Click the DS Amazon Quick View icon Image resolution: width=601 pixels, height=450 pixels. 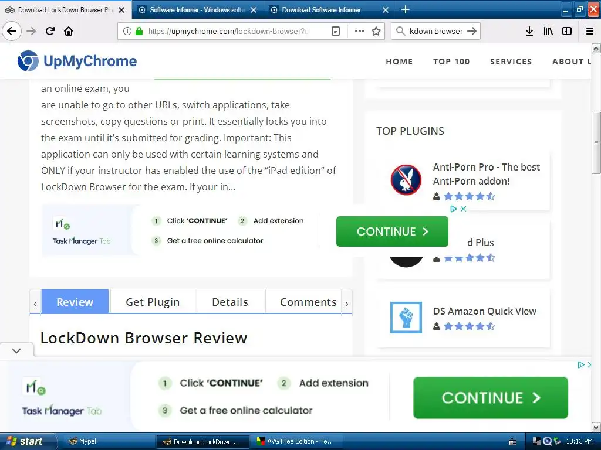pyautogui.click(x=406, y=317)
